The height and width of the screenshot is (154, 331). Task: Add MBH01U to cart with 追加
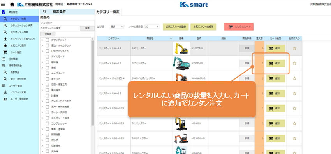(275, 123)
